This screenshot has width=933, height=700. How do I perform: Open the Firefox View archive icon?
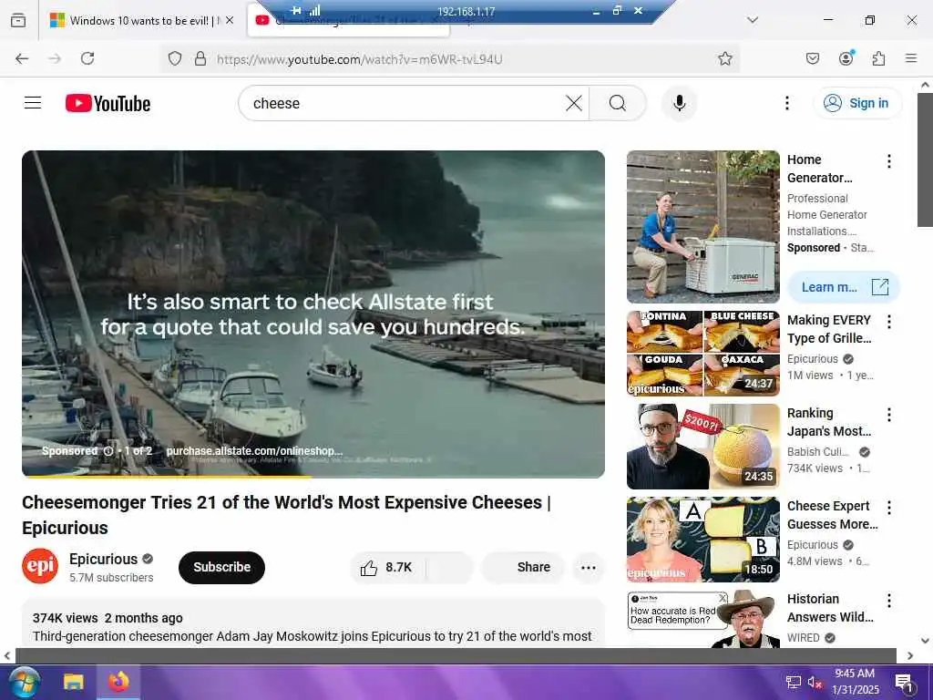coord(18,20)
